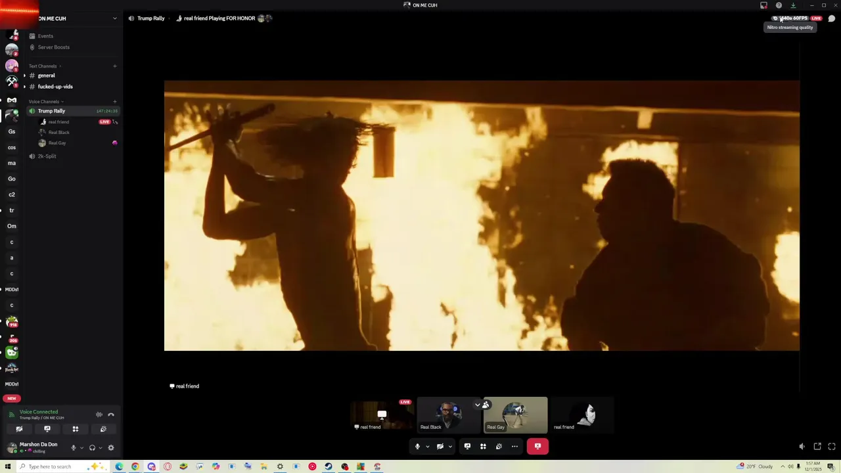Create a new voice channel plus icon

pos(114,102)
